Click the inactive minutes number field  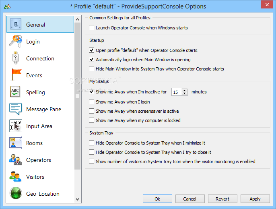tap(177, 92)
